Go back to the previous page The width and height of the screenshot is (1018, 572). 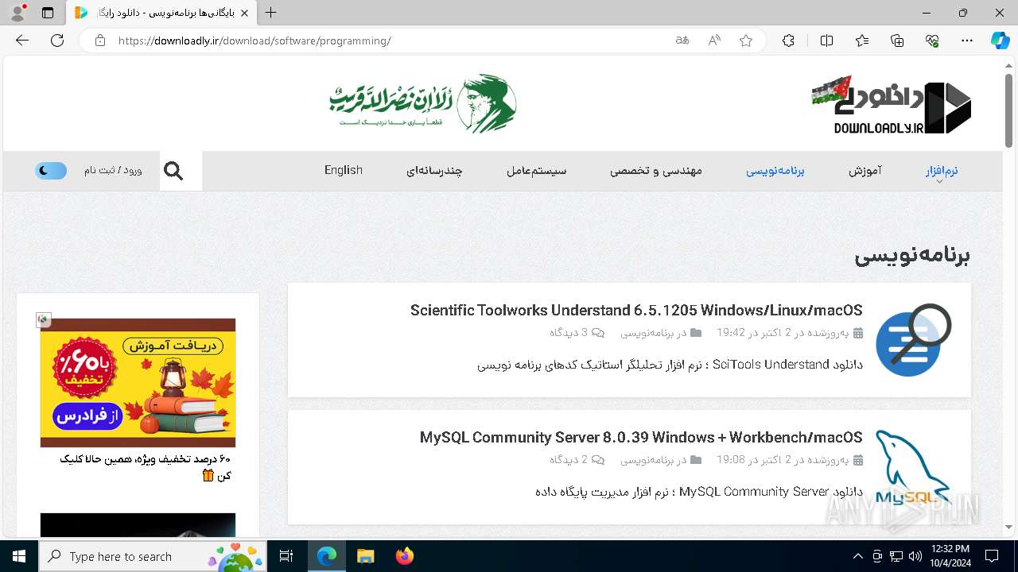(x=22, y=41)
